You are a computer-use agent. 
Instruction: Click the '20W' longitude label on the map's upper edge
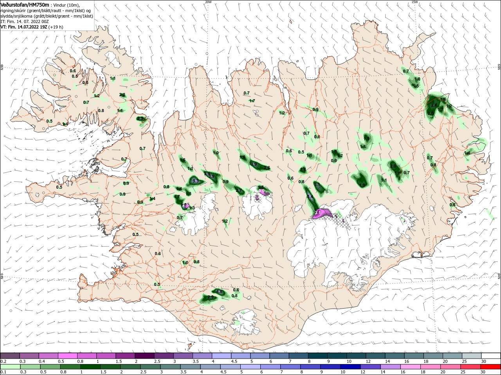[208, 2]
